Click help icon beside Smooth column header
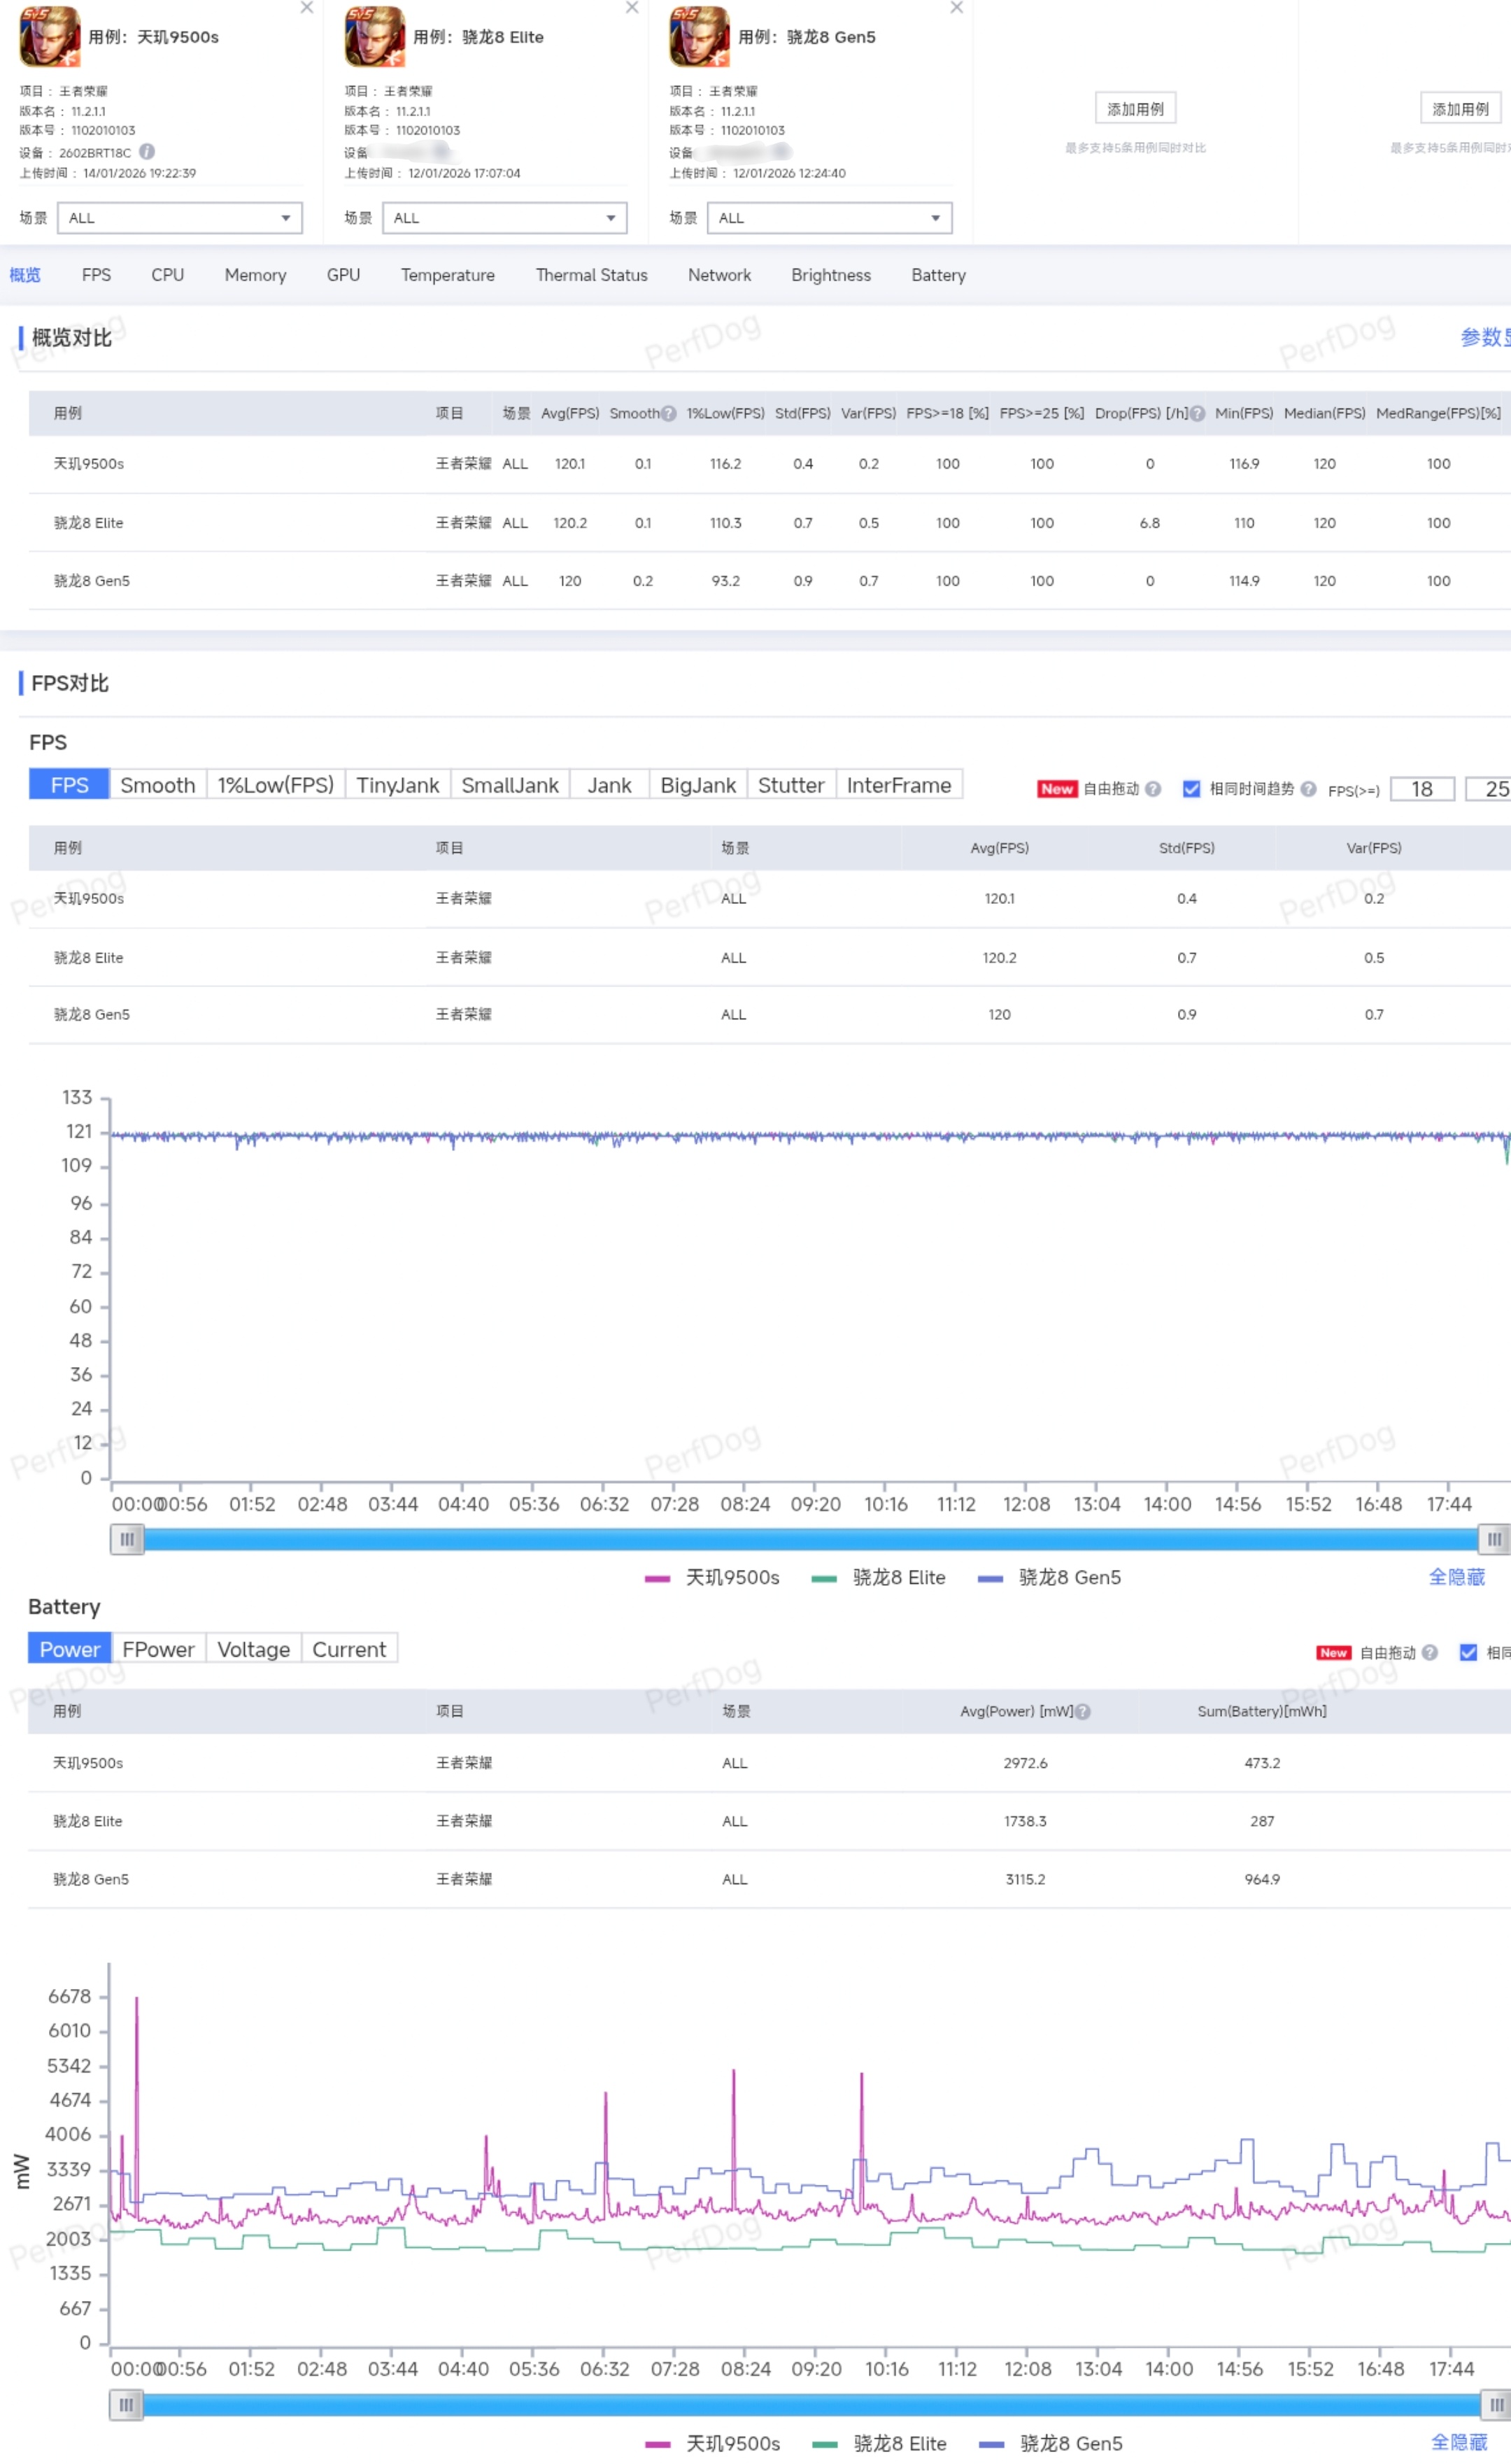 point(669,413)
